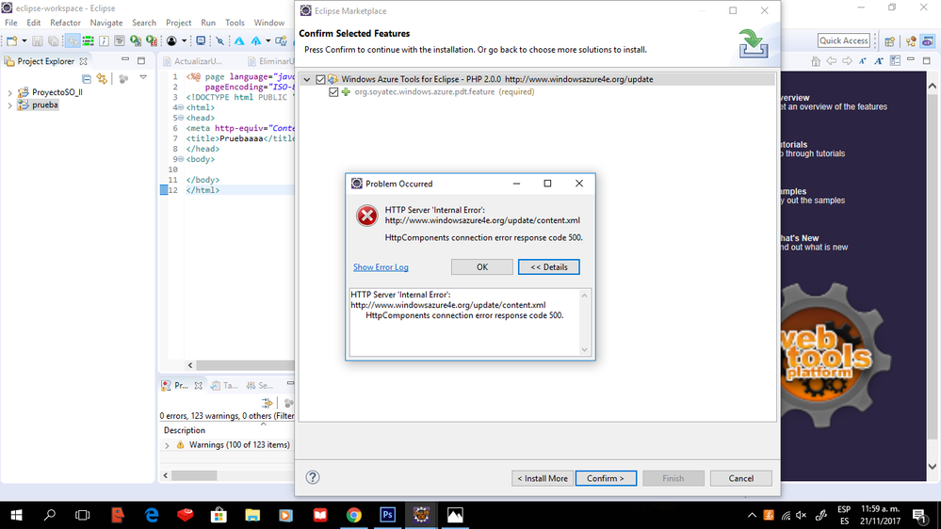Uncheck Windows Azure Tools for Eclipse checkbox
Image resolution: width=941 pixels, height=529 pixels.
[x=320, y=79]
